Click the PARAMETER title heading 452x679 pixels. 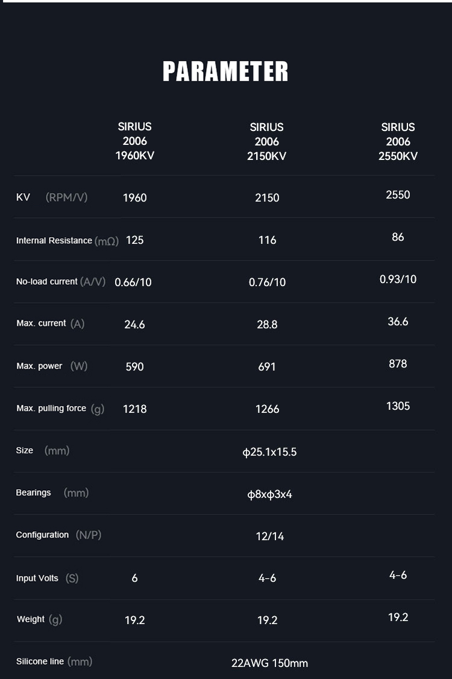point(225,71)
